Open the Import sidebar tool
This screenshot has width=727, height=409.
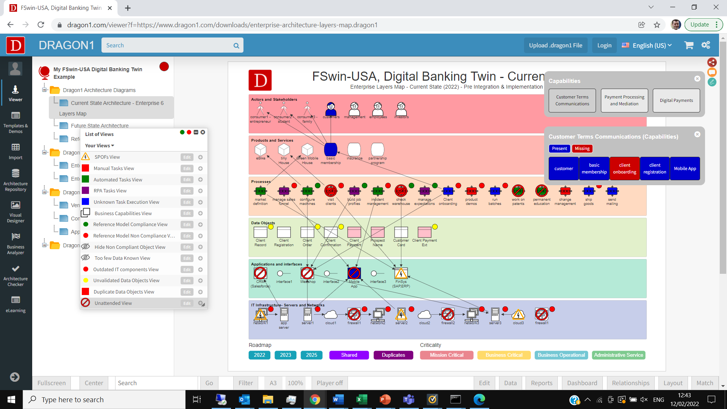pyautogui.click(x=16, y=151)
